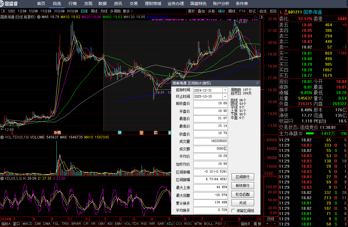
Task: Zoom in the chart with the + button
Action: (x=268, y=224)
